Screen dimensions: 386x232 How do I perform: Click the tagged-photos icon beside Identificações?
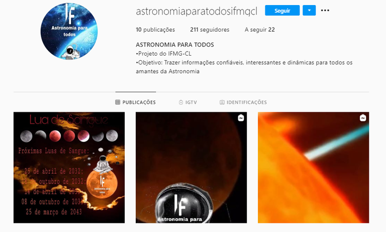click(x=222, y=102)
